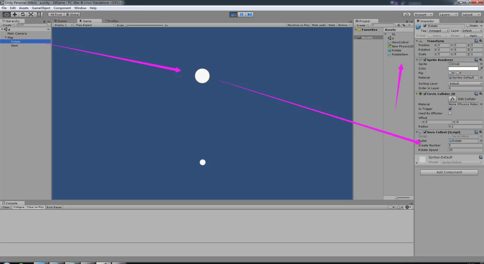Click the Console Clear button
Screen dimensions: 484x264
tap(6, 207)
